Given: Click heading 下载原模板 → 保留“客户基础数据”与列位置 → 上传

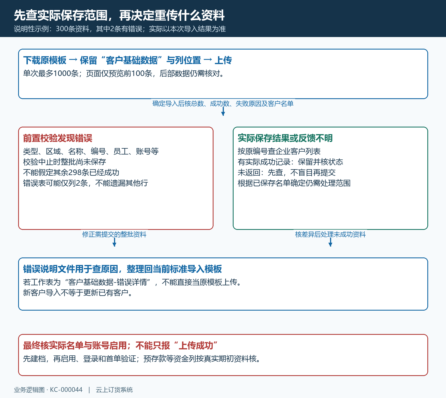Looking at the screenshot, I should [x=127, y=60].
